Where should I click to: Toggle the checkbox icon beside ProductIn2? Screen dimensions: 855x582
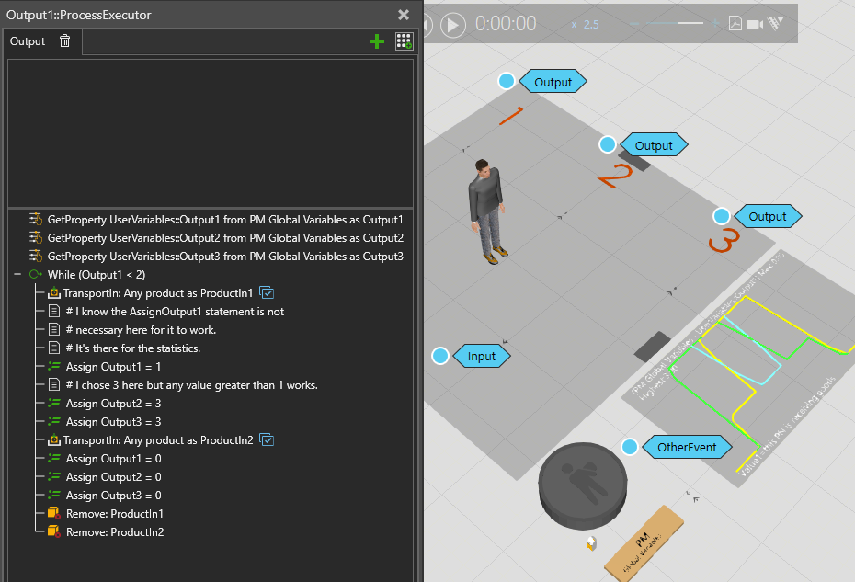(268, 440)
